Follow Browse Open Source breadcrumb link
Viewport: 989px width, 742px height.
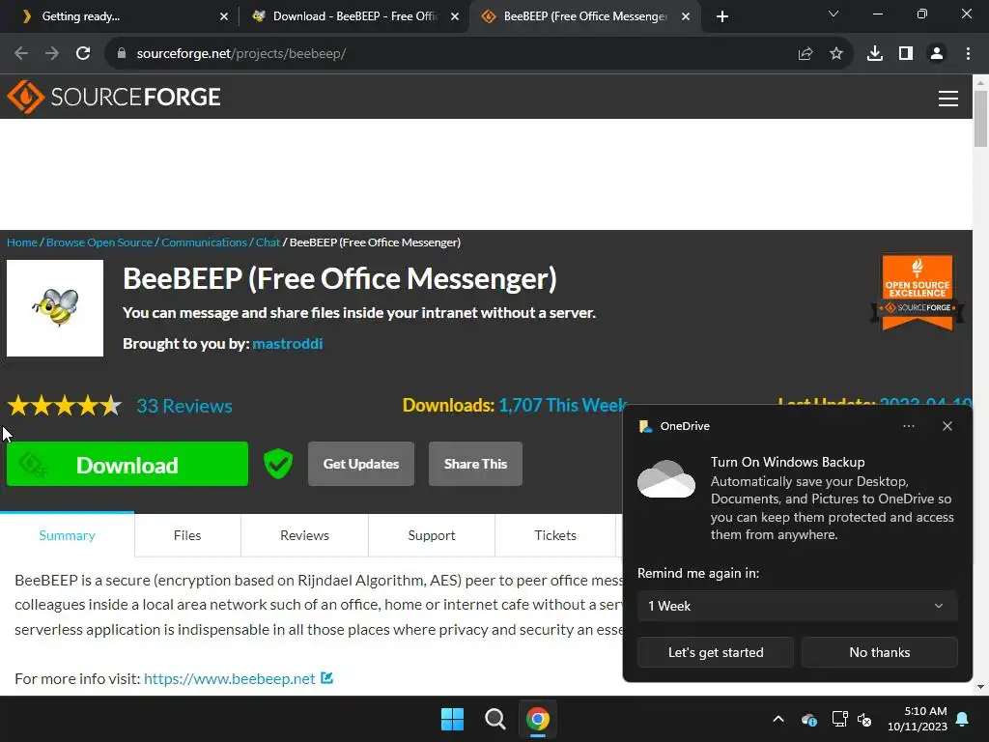(99, 243)
